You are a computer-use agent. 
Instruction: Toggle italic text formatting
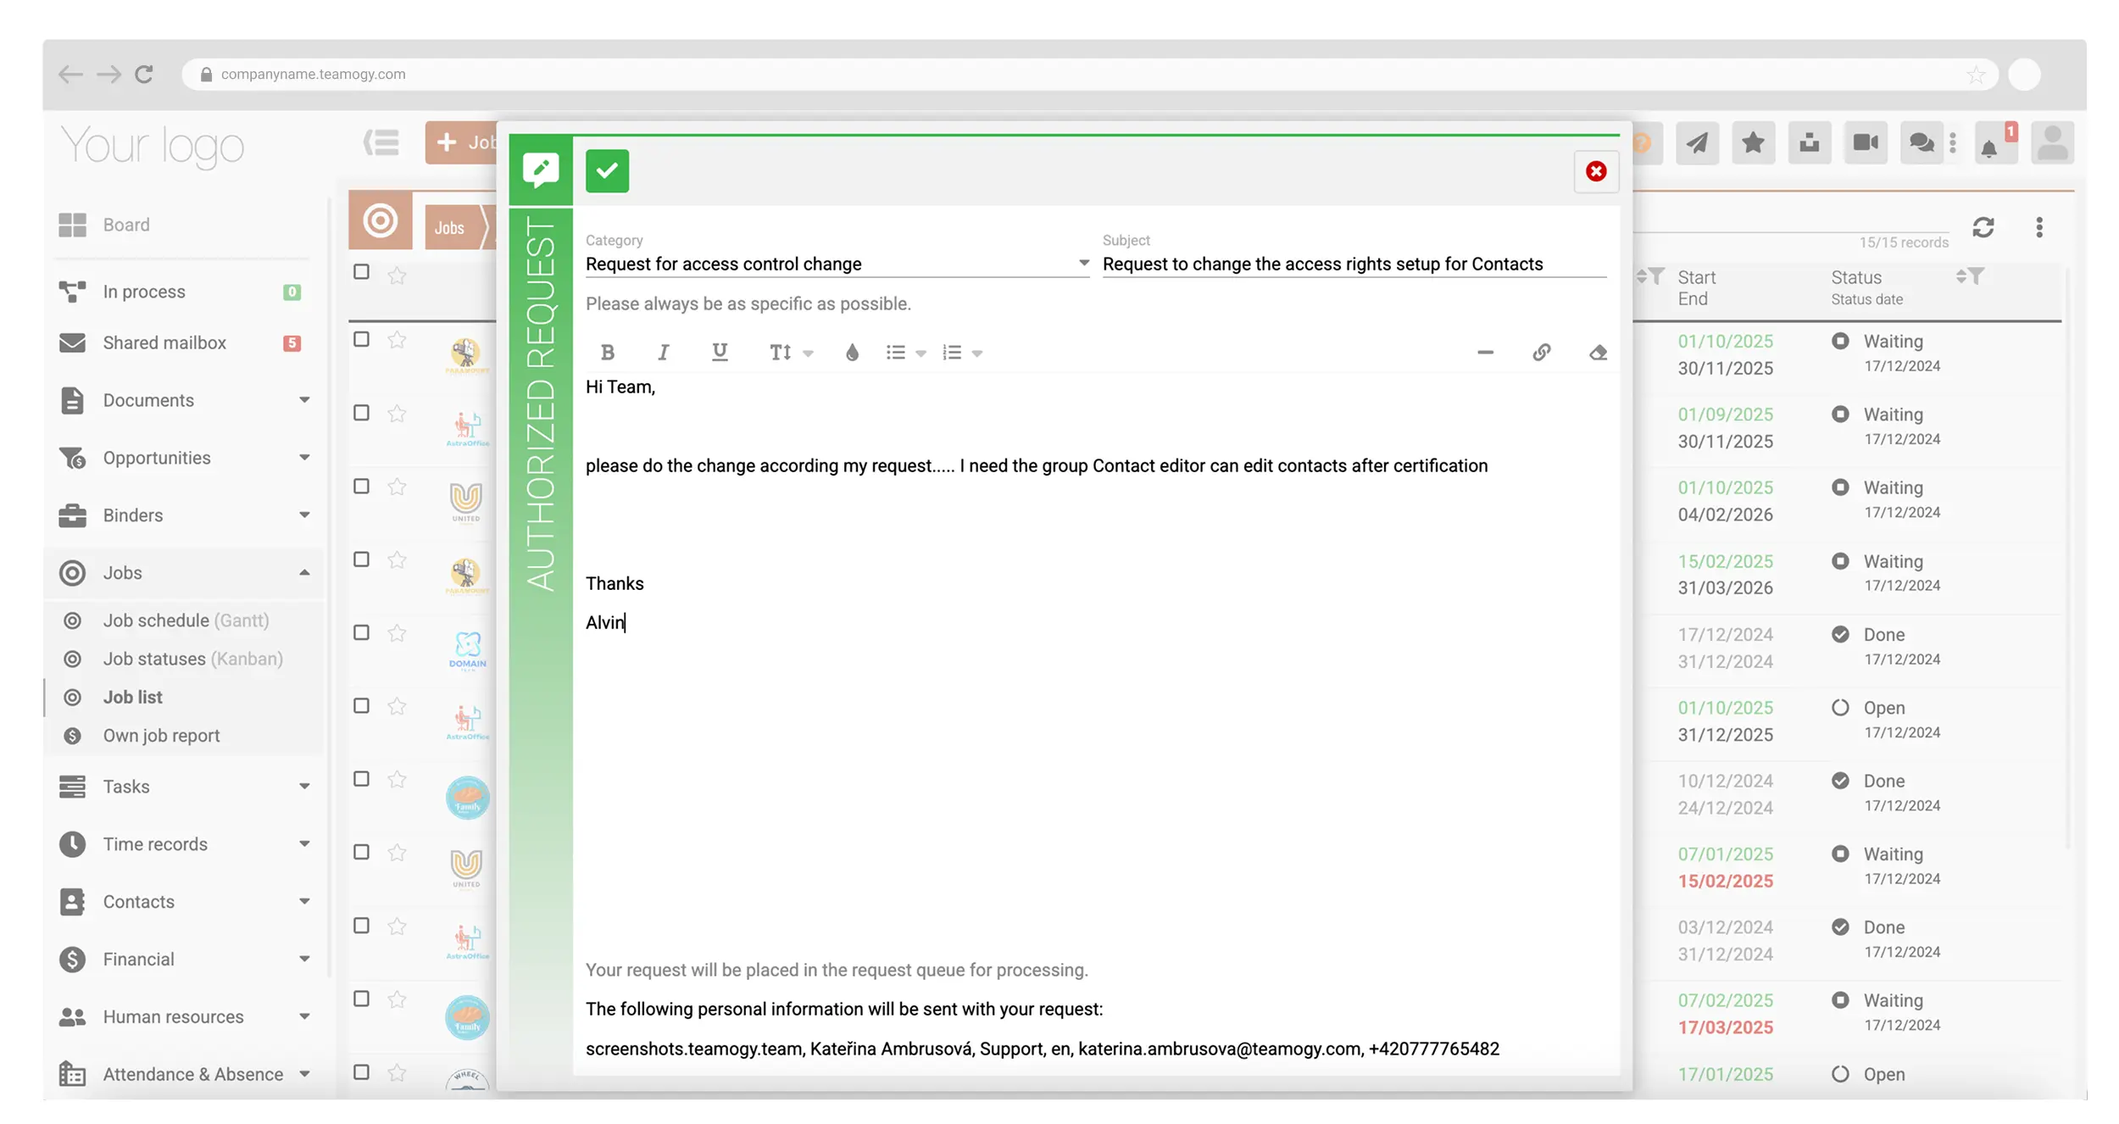(663, 352)
